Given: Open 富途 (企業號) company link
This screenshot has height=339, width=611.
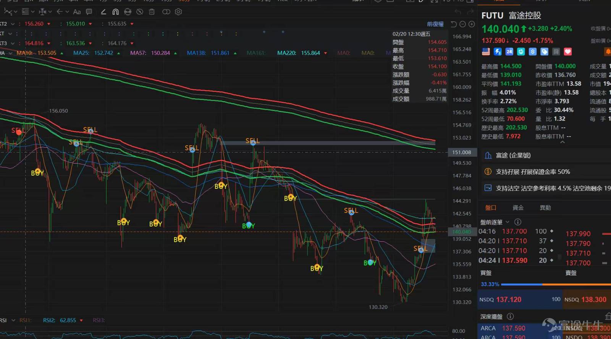Looking at the screenshot, I should [513, 155].
